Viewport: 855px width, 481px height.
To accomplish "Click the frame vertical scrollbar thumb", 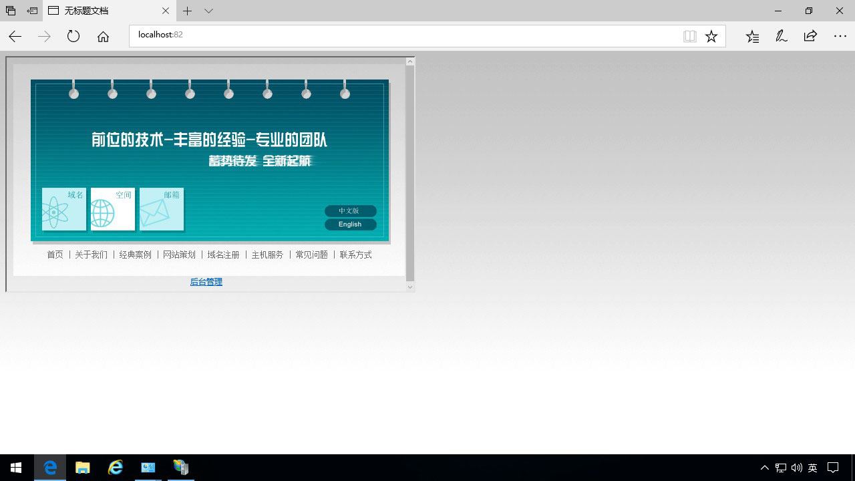I will click(410, 173).
